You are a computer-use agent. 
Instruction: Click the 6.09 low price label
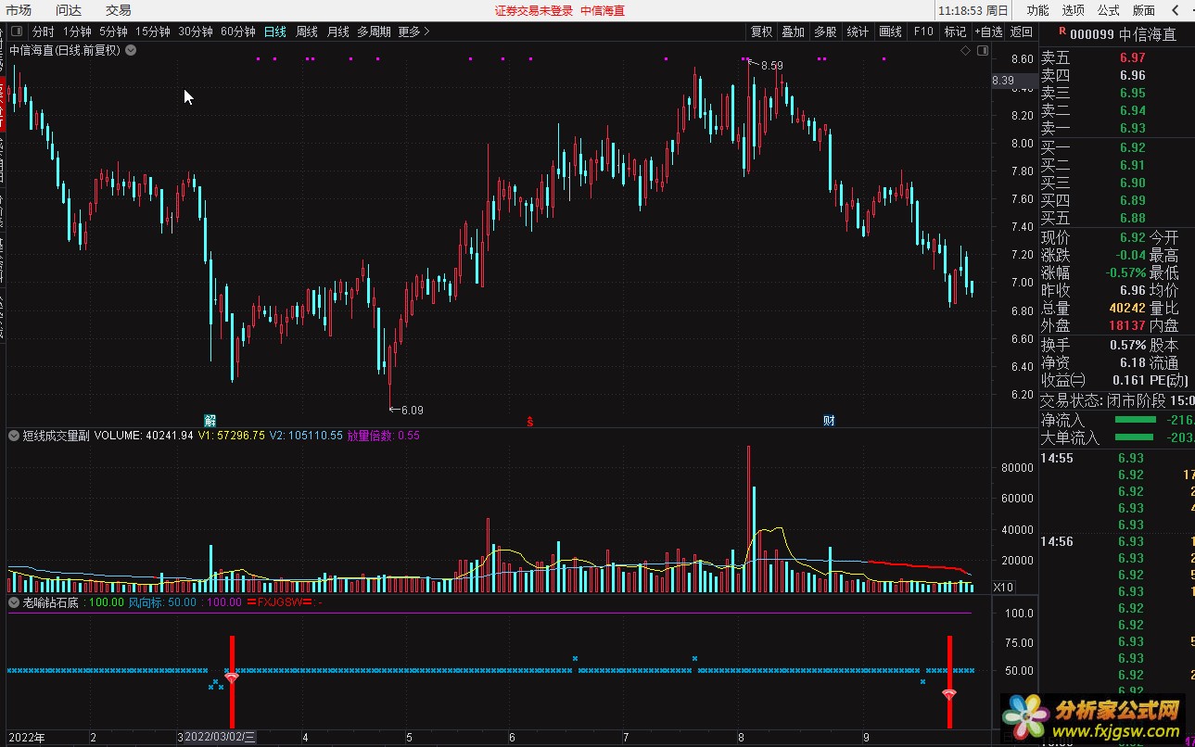pyautogui.click(x=412, y=410)
